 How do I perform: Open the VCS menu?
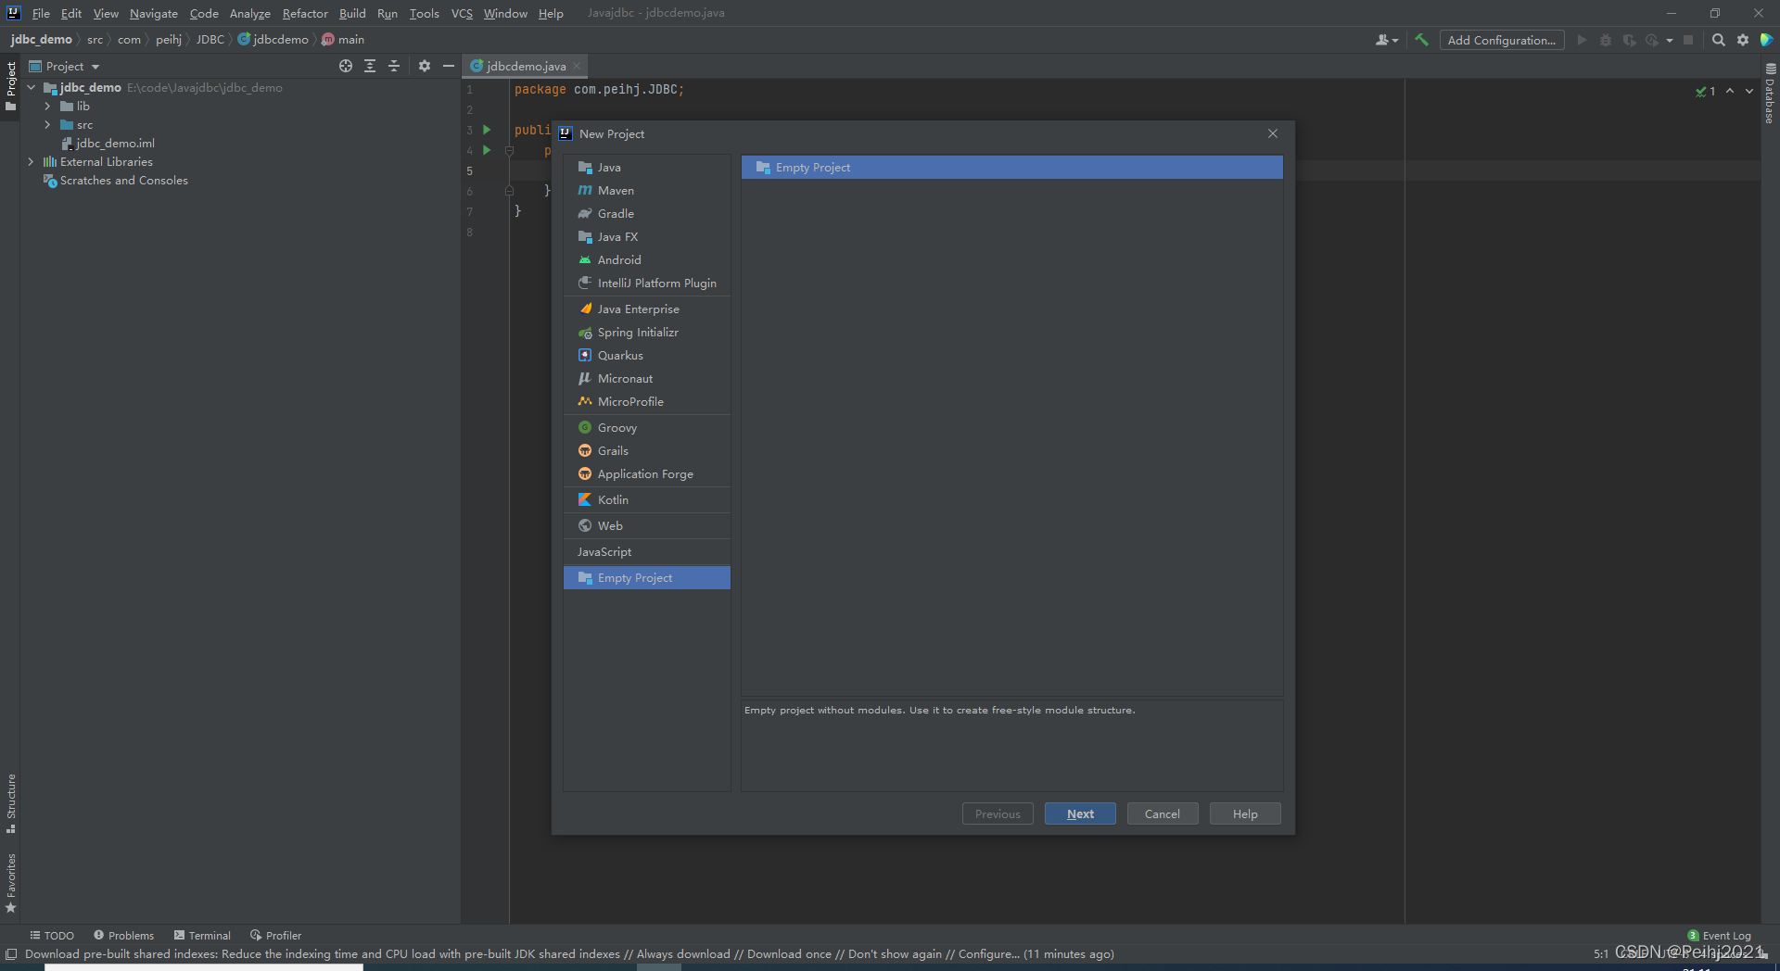pyautogui.click(x=462, y=13)
